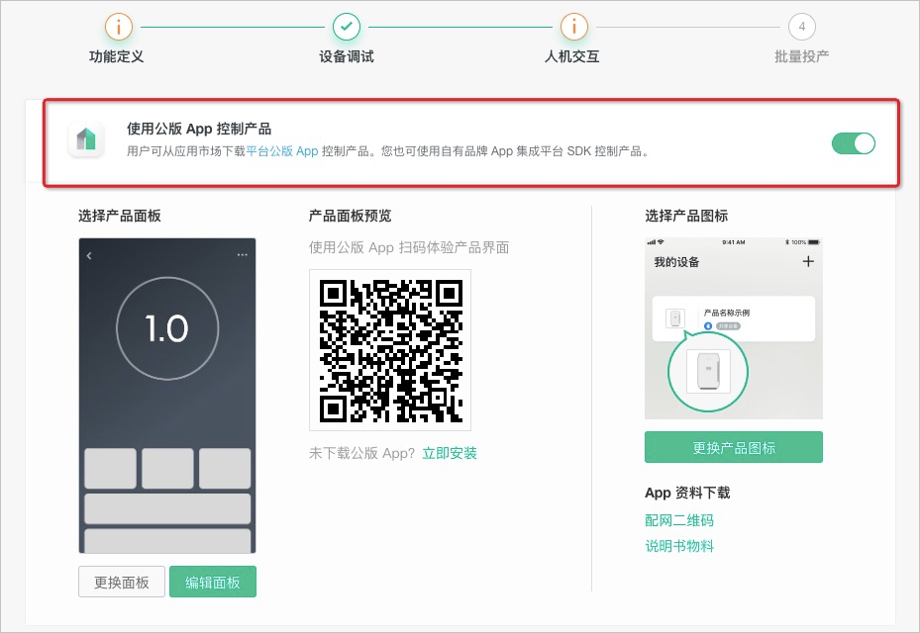The width and height of the screenshot is (920, 633).
Task: Click the back chevron in panel preview
Action: [89, 255]
